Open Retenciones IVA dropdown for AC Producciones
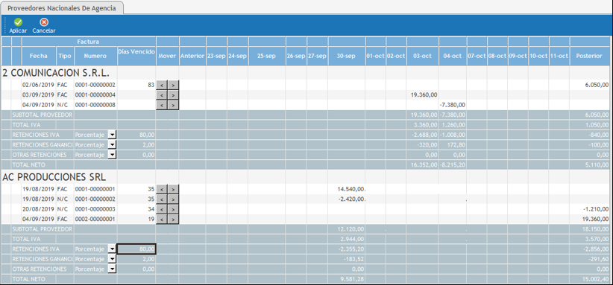613x285 pixels. [x=112, y=249]
